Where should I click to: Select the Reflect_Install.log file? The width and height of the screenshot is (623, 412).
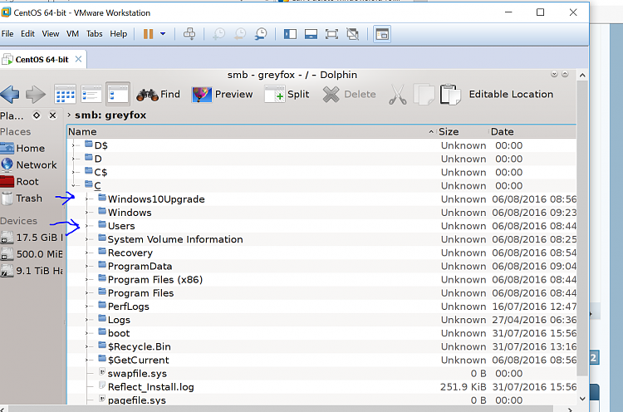pyautogui.click(x=150, y=387)
